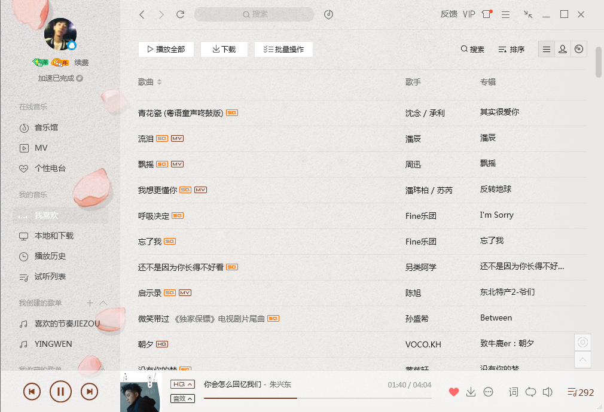Click the 播放全部 button
604x412 pixels.
[x=166, y=49]
